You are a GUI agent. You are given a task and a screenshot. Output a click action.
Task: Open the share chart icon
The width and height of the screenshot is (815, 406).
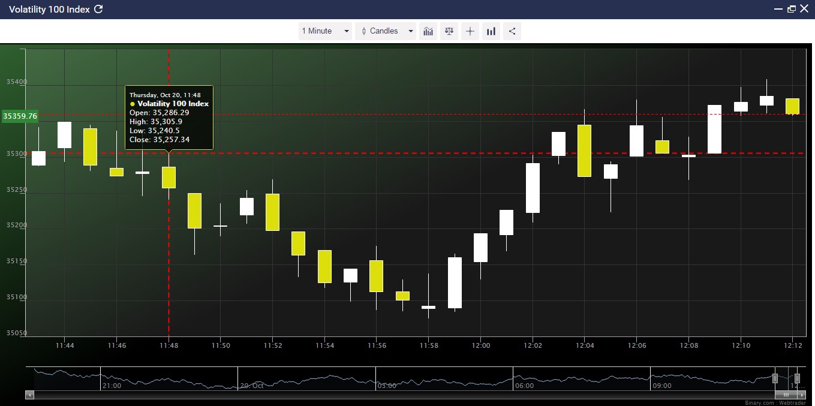coord(512,31)
